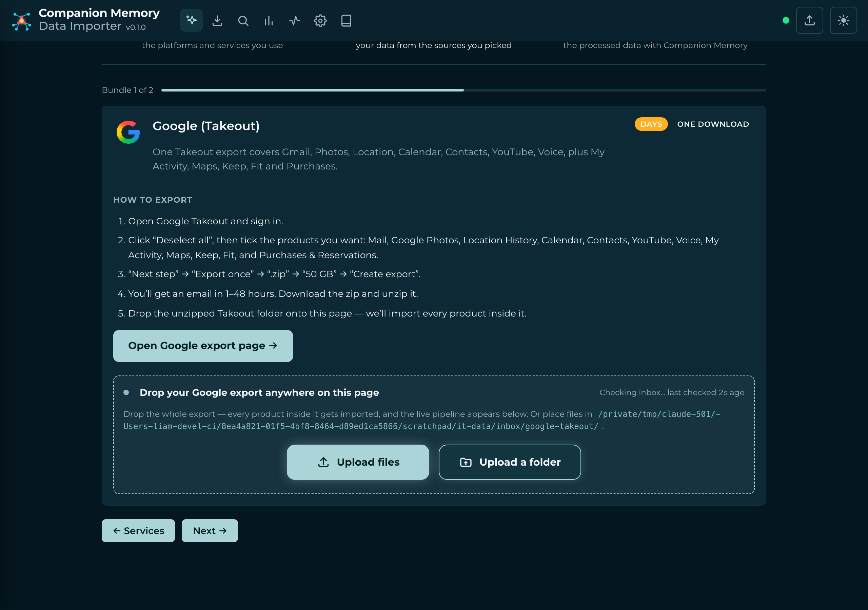Click the 'your data from the sources you picked' step text
This screenshot has width=868, height=610.
click(434, 45)
